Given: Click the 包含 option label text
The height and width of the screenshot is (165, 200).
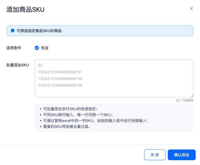Looking at the screenshot, I should tap(45, 48).
